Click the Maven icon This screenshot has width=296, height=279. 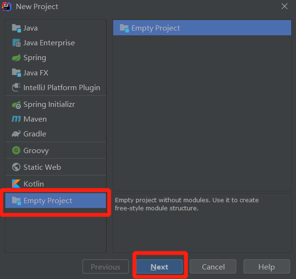tap(16, 119)
